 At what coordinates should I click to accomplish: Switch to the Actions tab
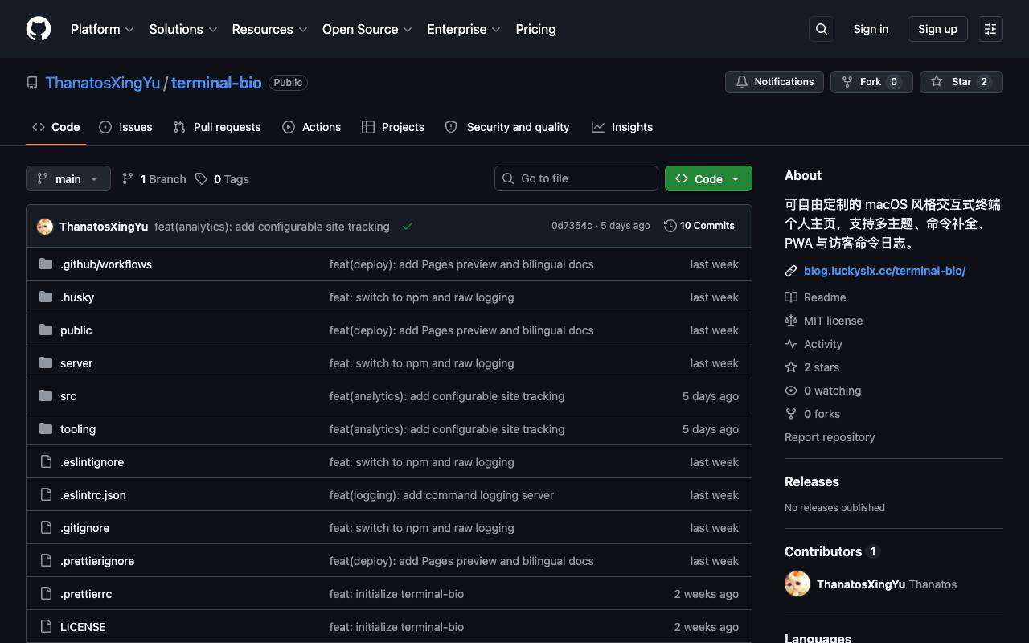(x=312, y=127)
